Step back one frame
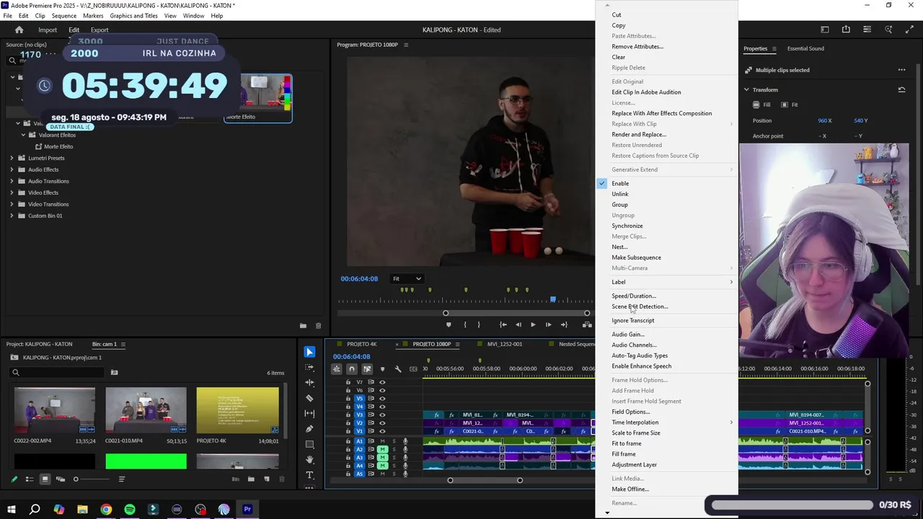 [x=518, y=324]
